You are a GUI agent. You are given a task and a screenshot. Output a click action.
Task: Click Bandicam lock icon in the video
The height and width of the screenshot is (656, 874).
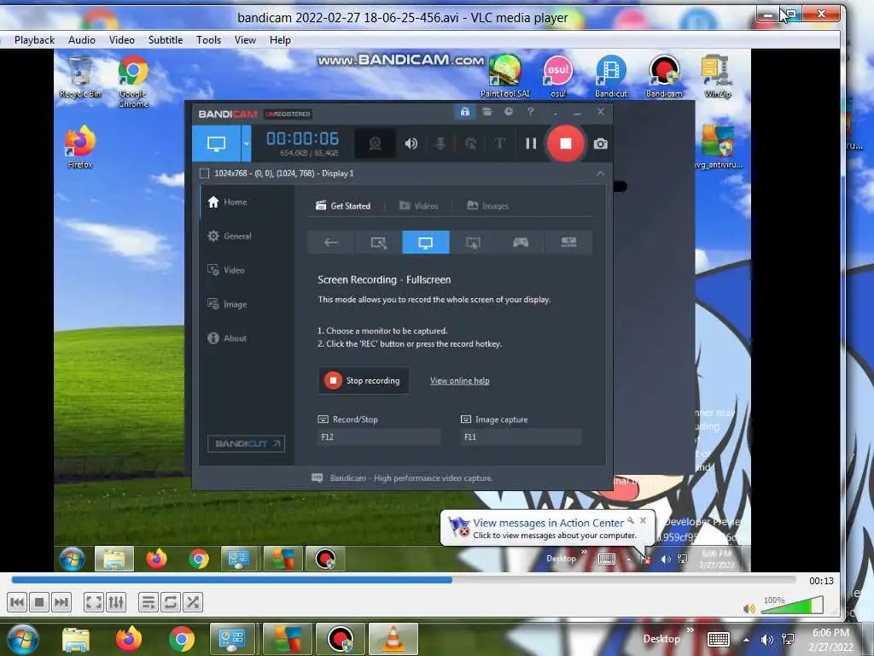[x=464, y=112]
